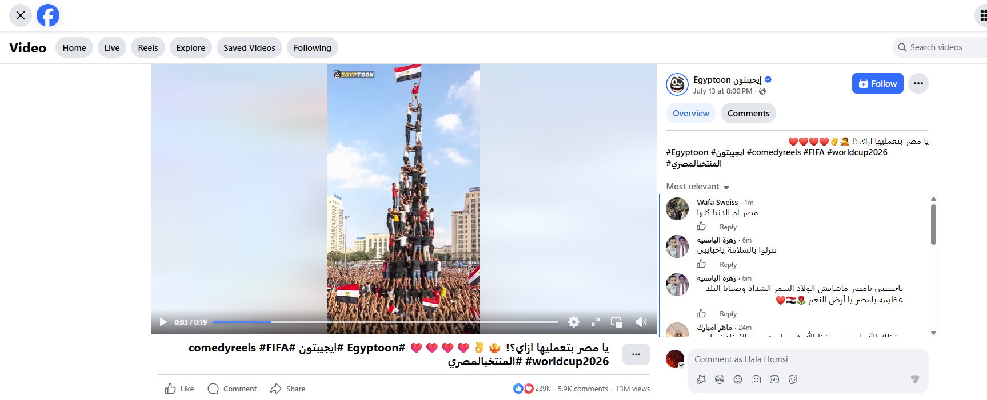The image size is (987, 400).
Task: Like the 'ياحبيبتي يامصر' comment
Action: [701, 313]
